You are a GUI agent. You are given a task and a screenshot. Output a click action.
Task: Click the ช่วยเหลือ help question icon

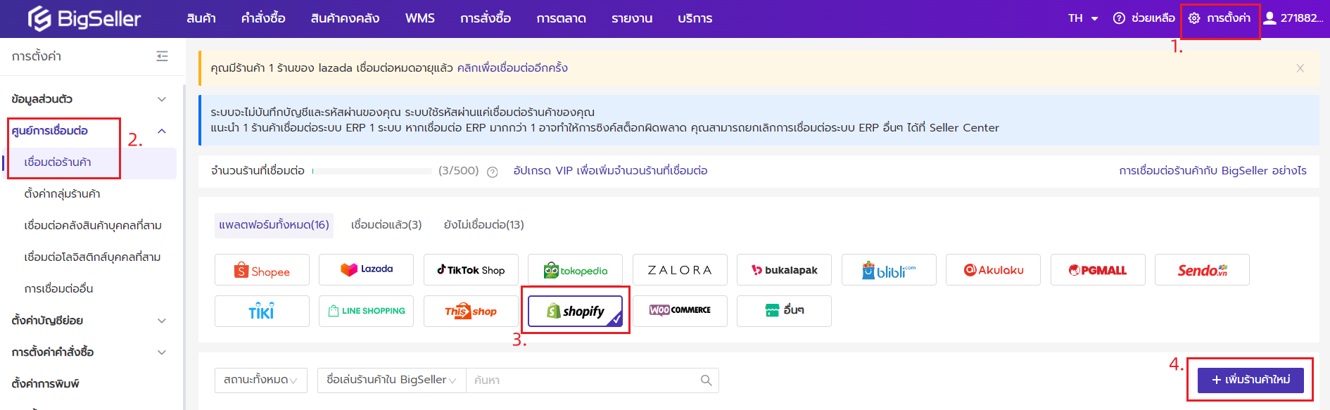click(x=1119, y=18)
